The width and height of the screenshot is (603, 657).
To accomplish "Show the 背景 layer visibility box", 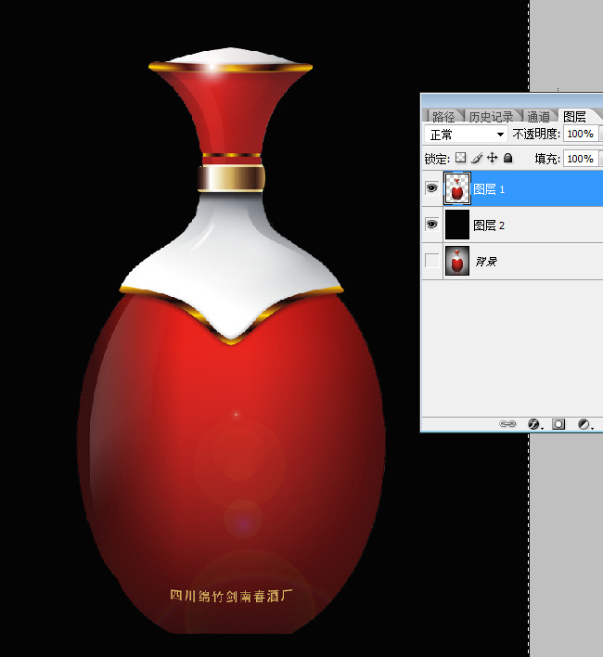I will click(431, 261).
